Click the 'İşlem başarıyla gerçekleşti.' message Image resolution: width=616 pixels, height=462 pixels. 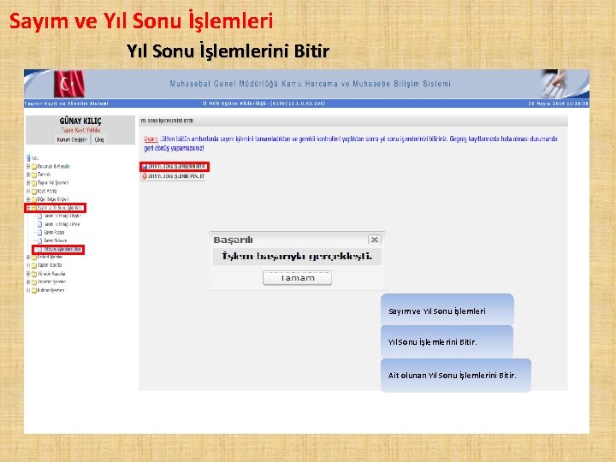point(297,256)
